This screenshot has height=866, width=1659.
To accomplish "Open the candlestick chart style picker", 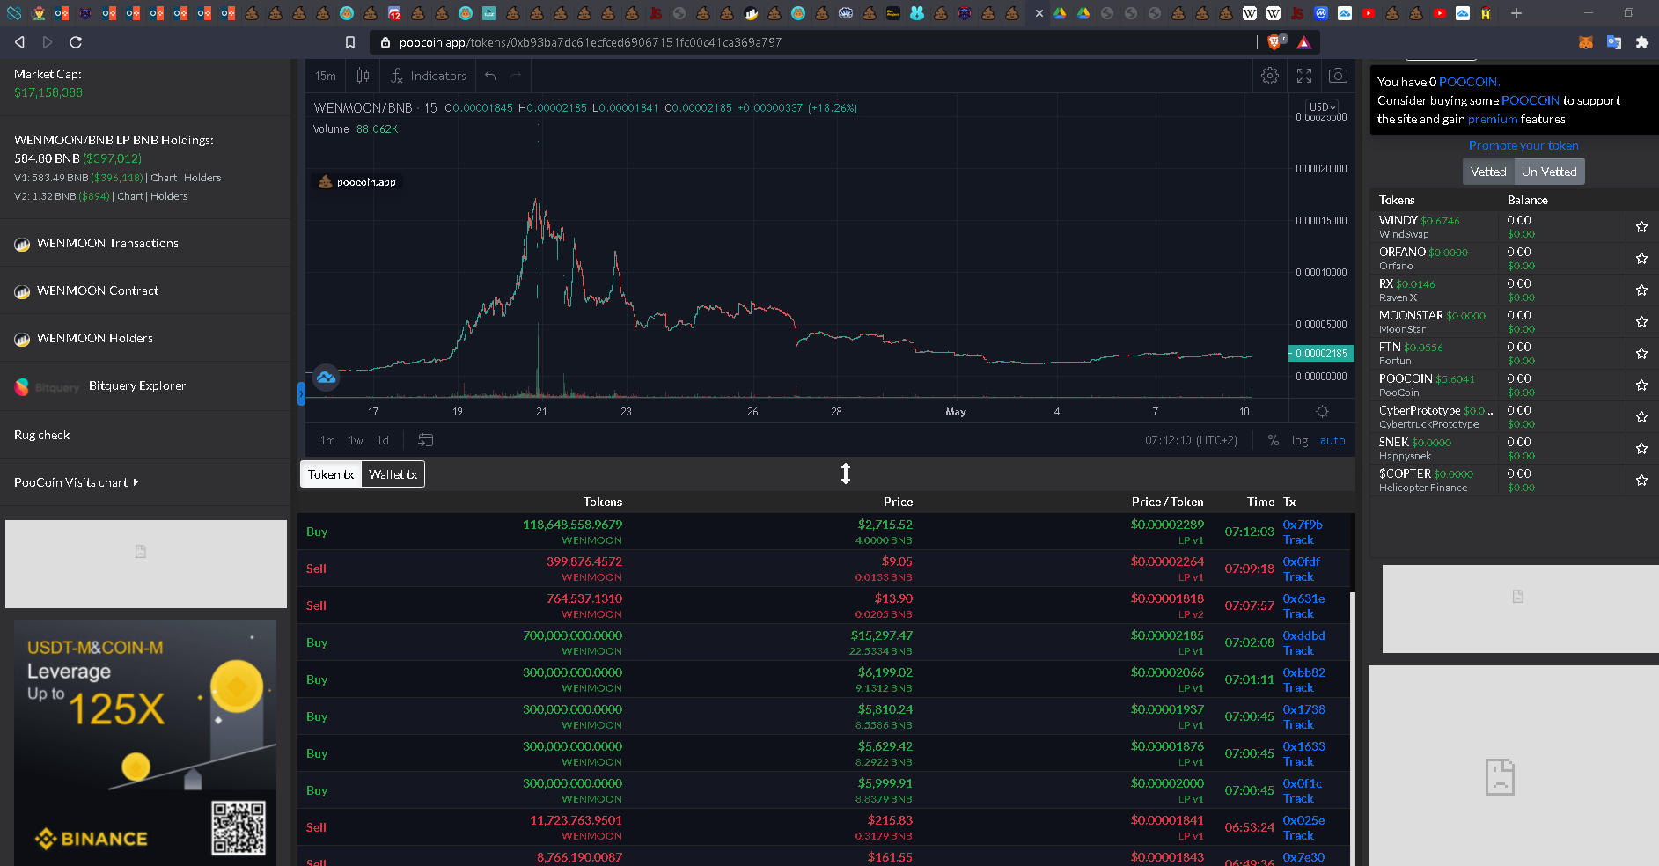I will [363, 76].
